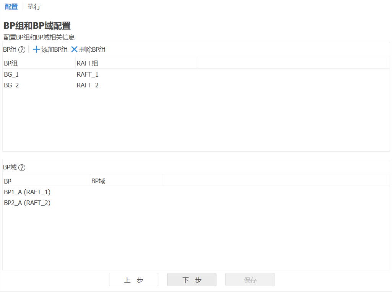The image size is (392, 292).
Task: Click the BP域 column header
Action: tap(98, 181)
